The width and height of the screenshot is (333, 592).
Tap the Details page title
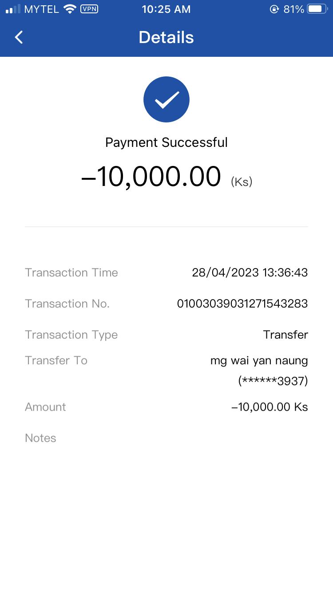166,37
